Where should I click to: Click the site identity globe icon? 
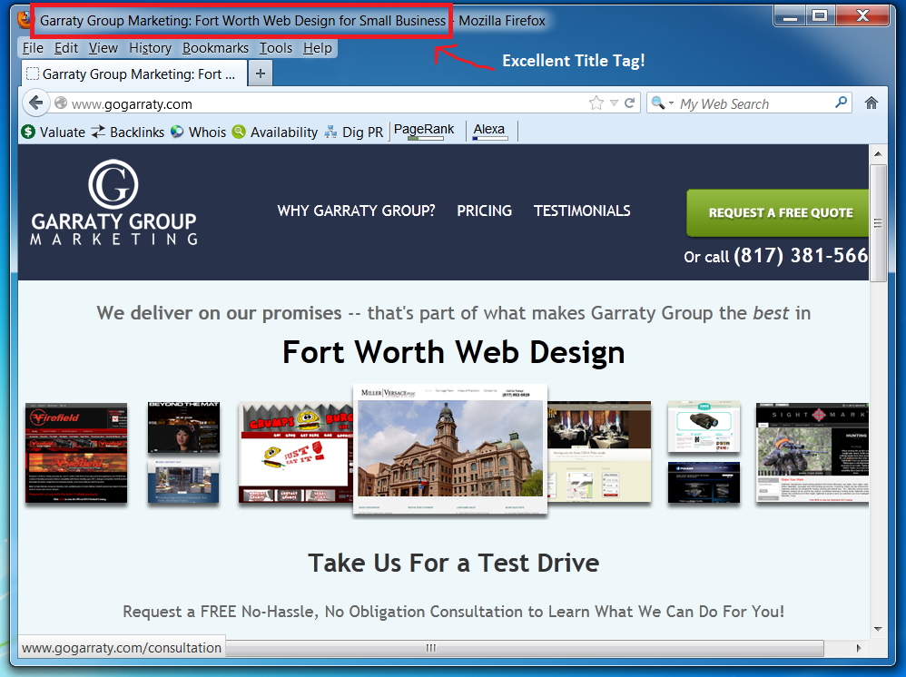(x=61, y=103)
